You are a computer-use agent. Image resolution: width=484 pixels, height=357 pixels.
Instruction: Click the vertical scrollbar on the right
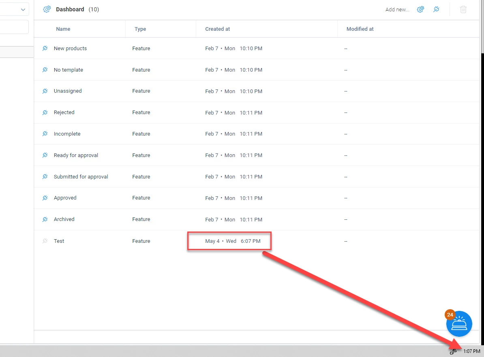point(482,27)
